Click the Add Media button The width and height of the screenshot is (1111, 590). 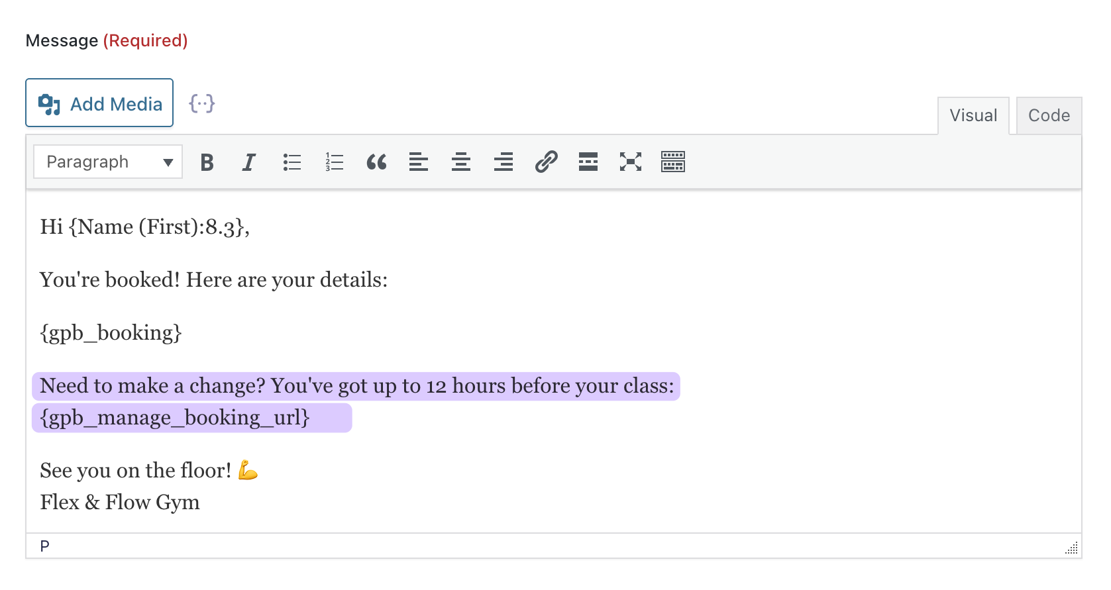pos(99,103)
